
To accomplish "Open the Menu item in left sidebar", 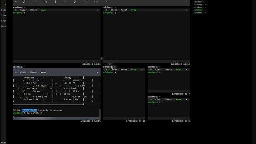I will pos(4,26).
